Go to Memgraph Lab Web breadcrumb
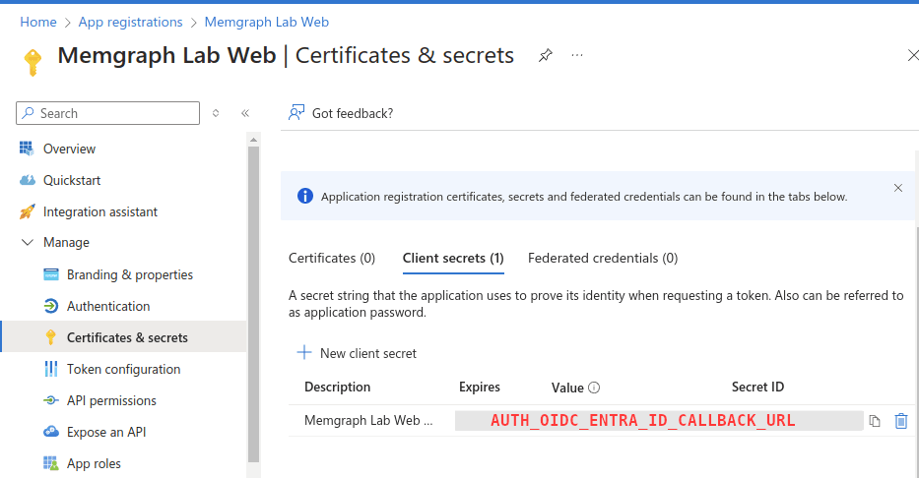The height and width of the screenshot is (478, 919). pos(267,22)
